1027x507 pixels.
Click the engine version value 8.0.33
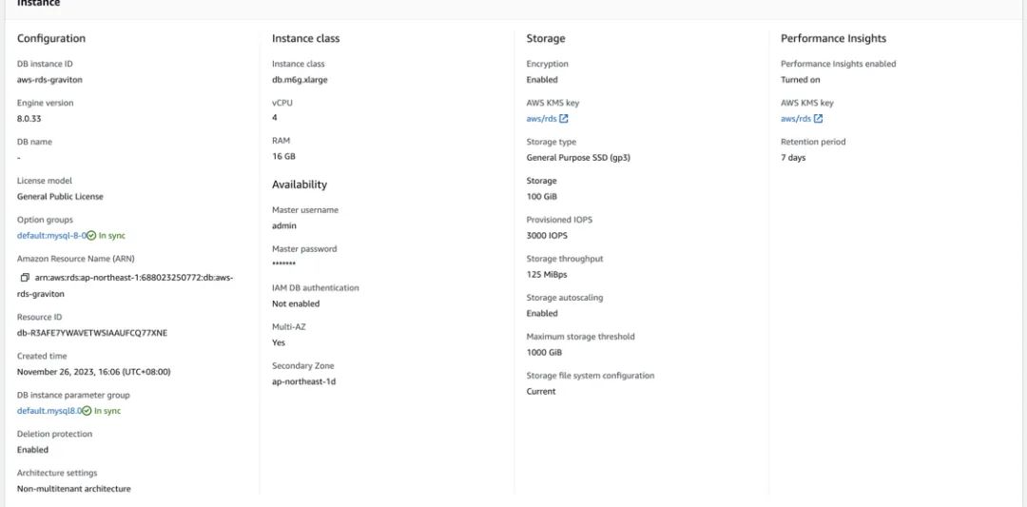coord(29,119)
